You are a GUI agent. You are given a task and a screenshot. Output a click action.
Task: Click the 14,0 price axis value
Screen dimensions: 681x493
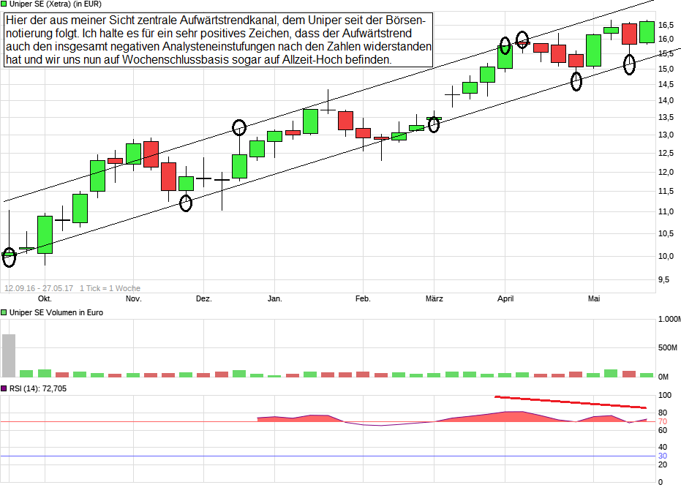tap(666, 100)
